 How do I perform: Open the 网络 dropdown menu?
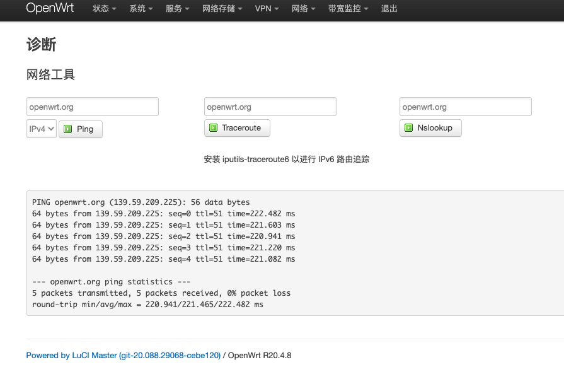pyautogui.click(x=304, y=9)
